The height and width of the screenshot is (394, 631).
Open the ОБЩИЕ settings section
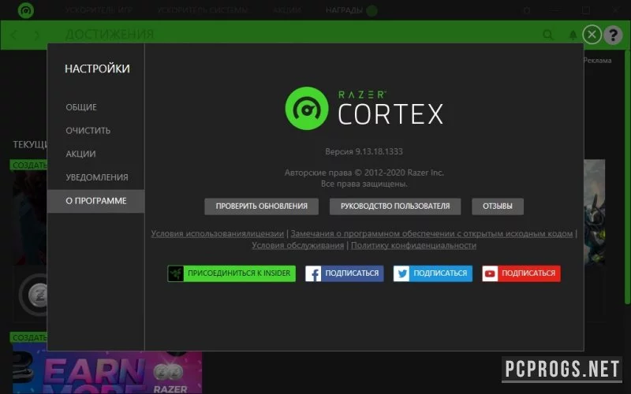[x=81, y=107]
